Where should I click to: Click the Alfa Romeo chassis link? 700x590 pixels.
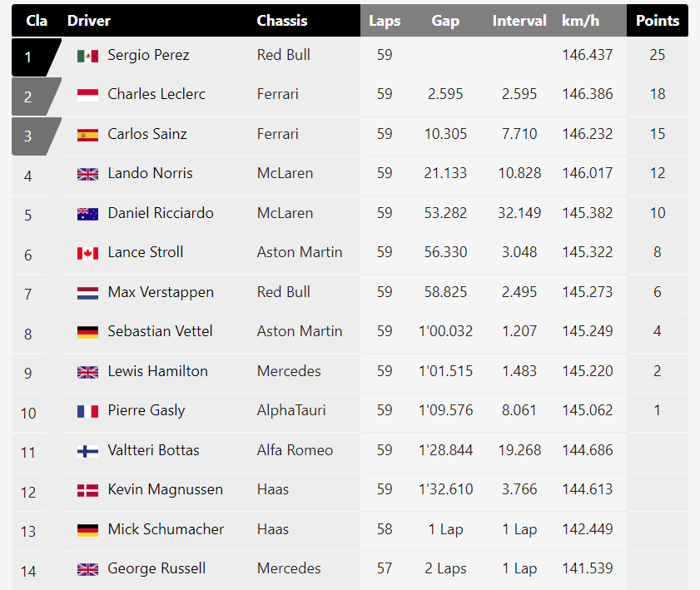click(x=295, y=450)
